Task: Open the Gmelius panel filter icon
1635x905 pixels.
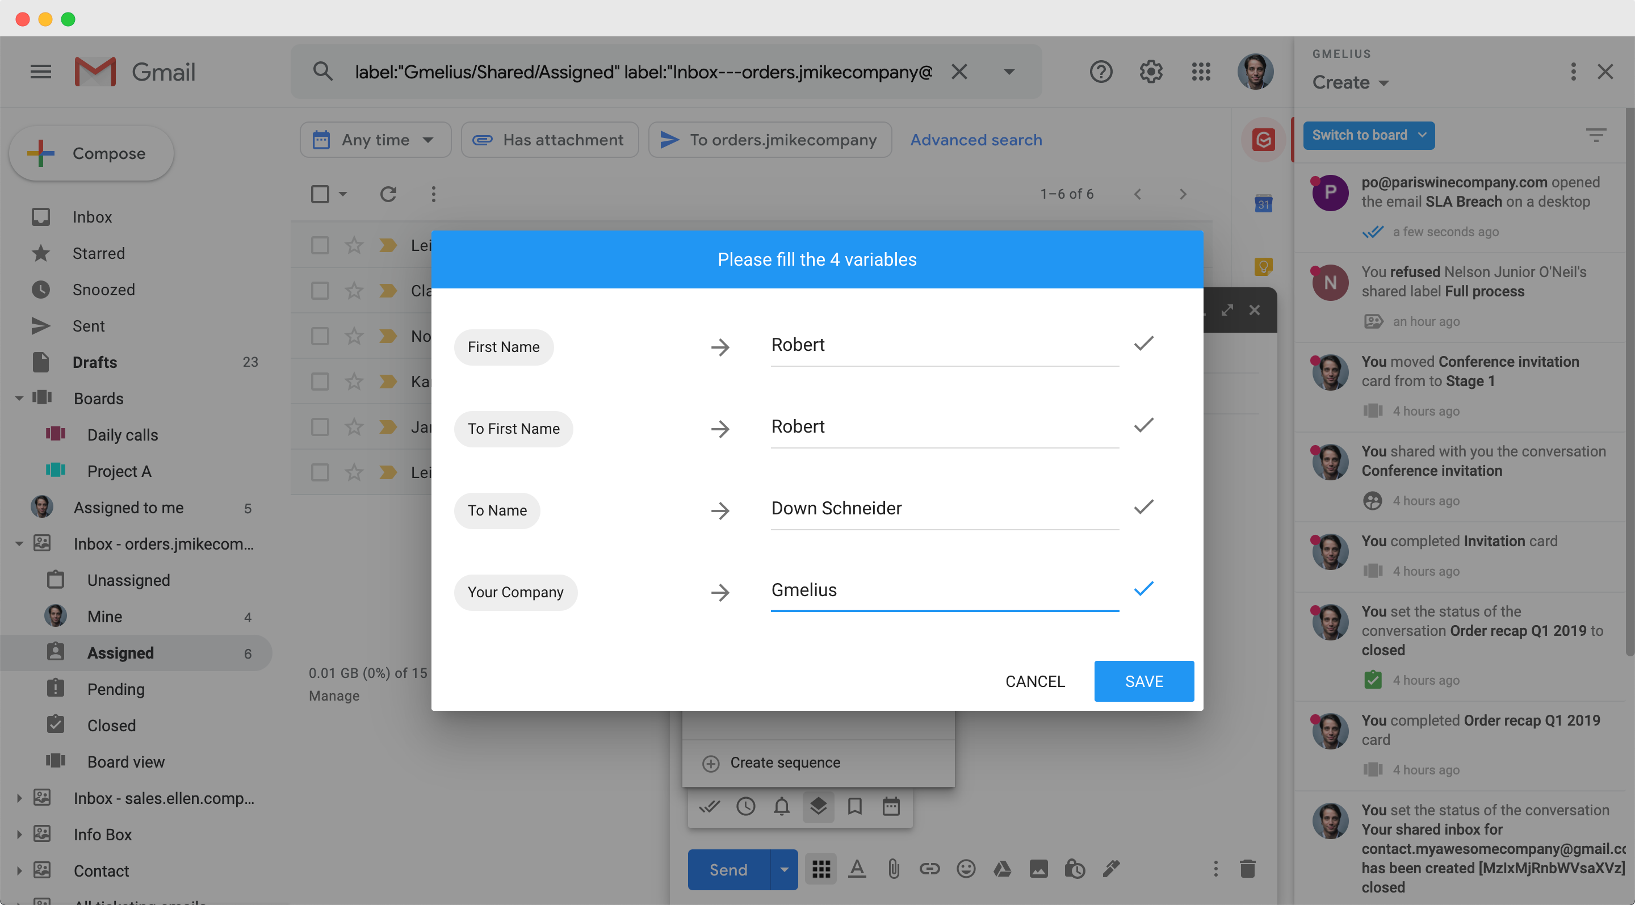Action: pos(1596,135)
